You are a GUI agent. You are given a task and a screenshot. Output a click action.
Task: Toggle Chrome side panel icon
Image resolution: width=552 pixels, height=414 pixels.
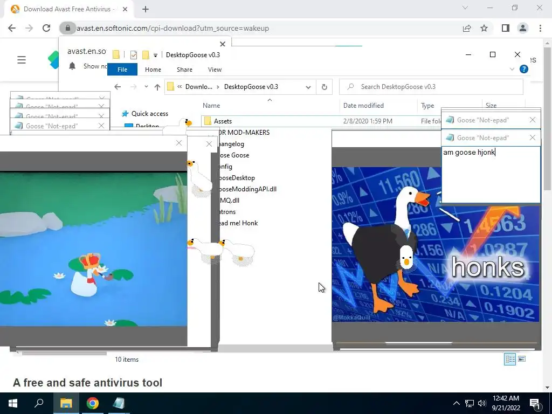tap(506, 28)
